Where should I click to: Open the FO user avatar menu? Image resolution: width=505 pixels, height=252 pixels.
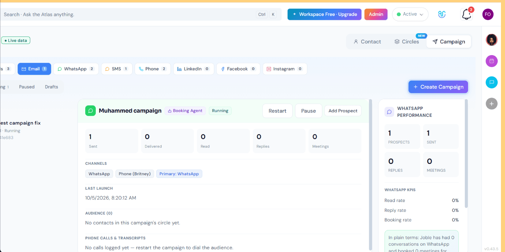pyautogui.click(x=488, y=14)
